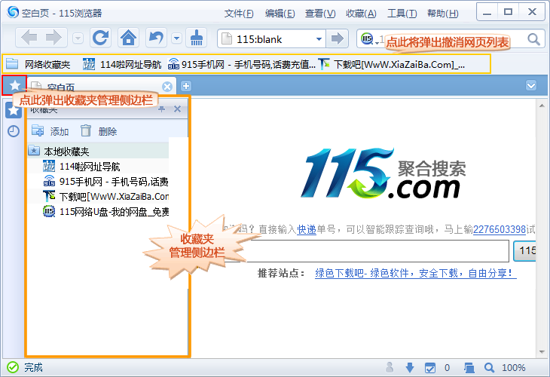Screen dimensions: 550x377
Task: Select the favorites star in left sidebar strip
Action: 14,110
